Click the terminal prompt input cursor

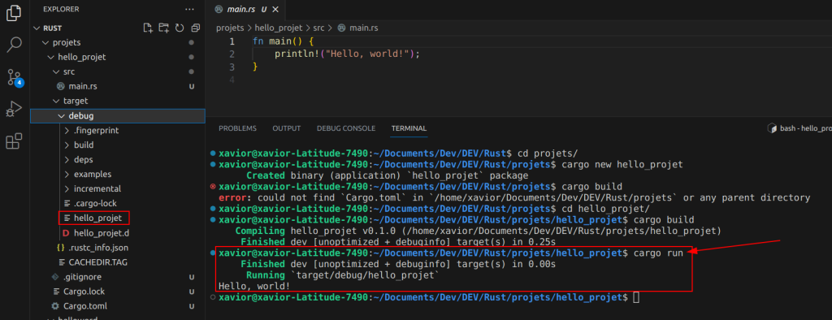click(x=637, y=298)
